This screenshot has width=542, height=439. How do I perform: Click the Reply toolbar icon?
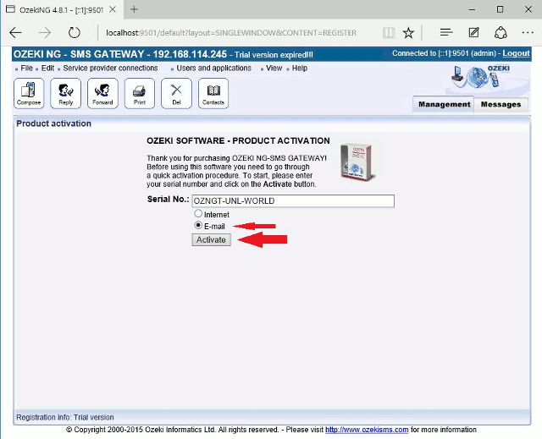click(x=66, y=93)
